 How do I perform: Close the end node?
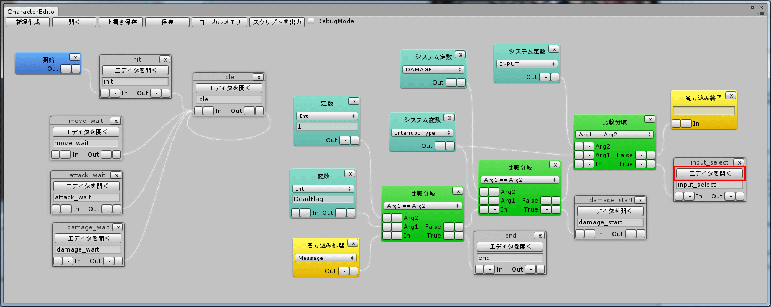pyautogui.click(x=540, y=236)
